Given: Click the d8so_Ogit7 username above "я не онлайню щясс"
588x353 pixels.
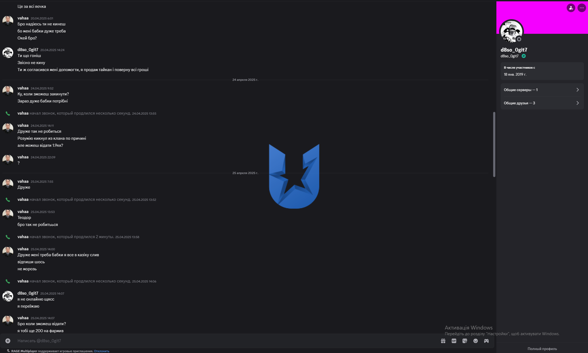Looking at the screenshot, I should [28, 293].
